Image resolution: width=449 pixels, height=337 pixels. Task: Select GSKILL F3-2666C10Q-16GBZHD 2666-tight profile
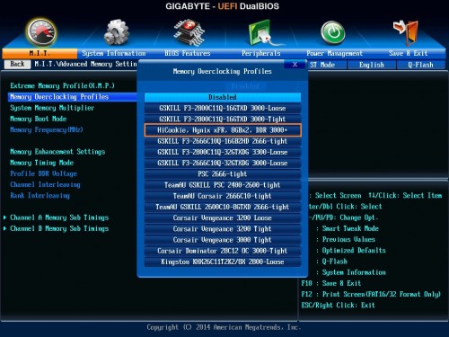[223, 141]
